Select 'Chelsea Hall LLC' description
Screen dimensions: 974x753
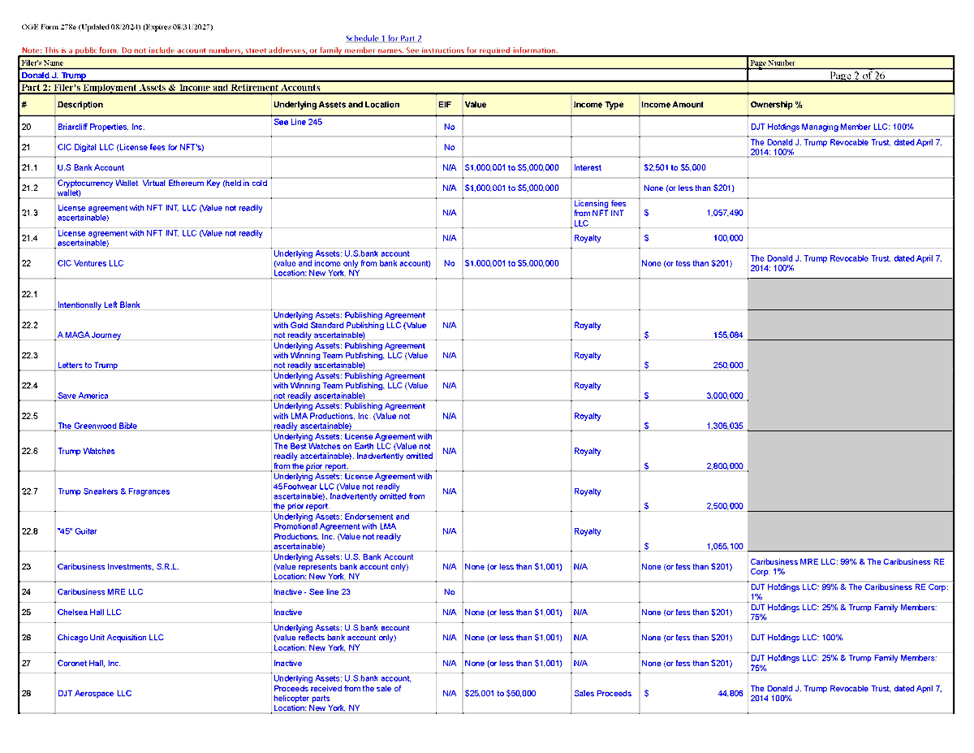(89, 612)
